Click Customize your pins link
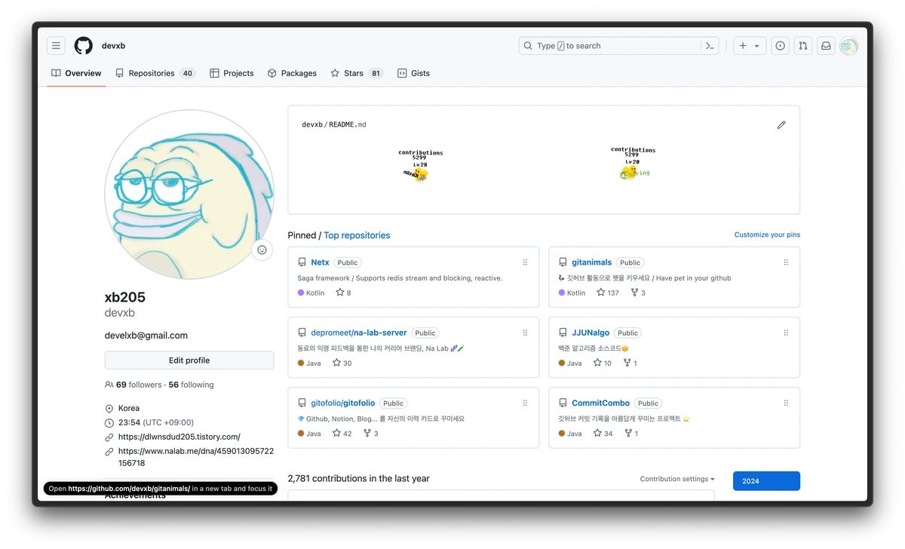905x549 pixels. tap(767, 235)
